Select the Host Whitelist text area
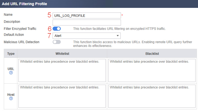This screenshot has height=111, width=198. pos(62,96)
